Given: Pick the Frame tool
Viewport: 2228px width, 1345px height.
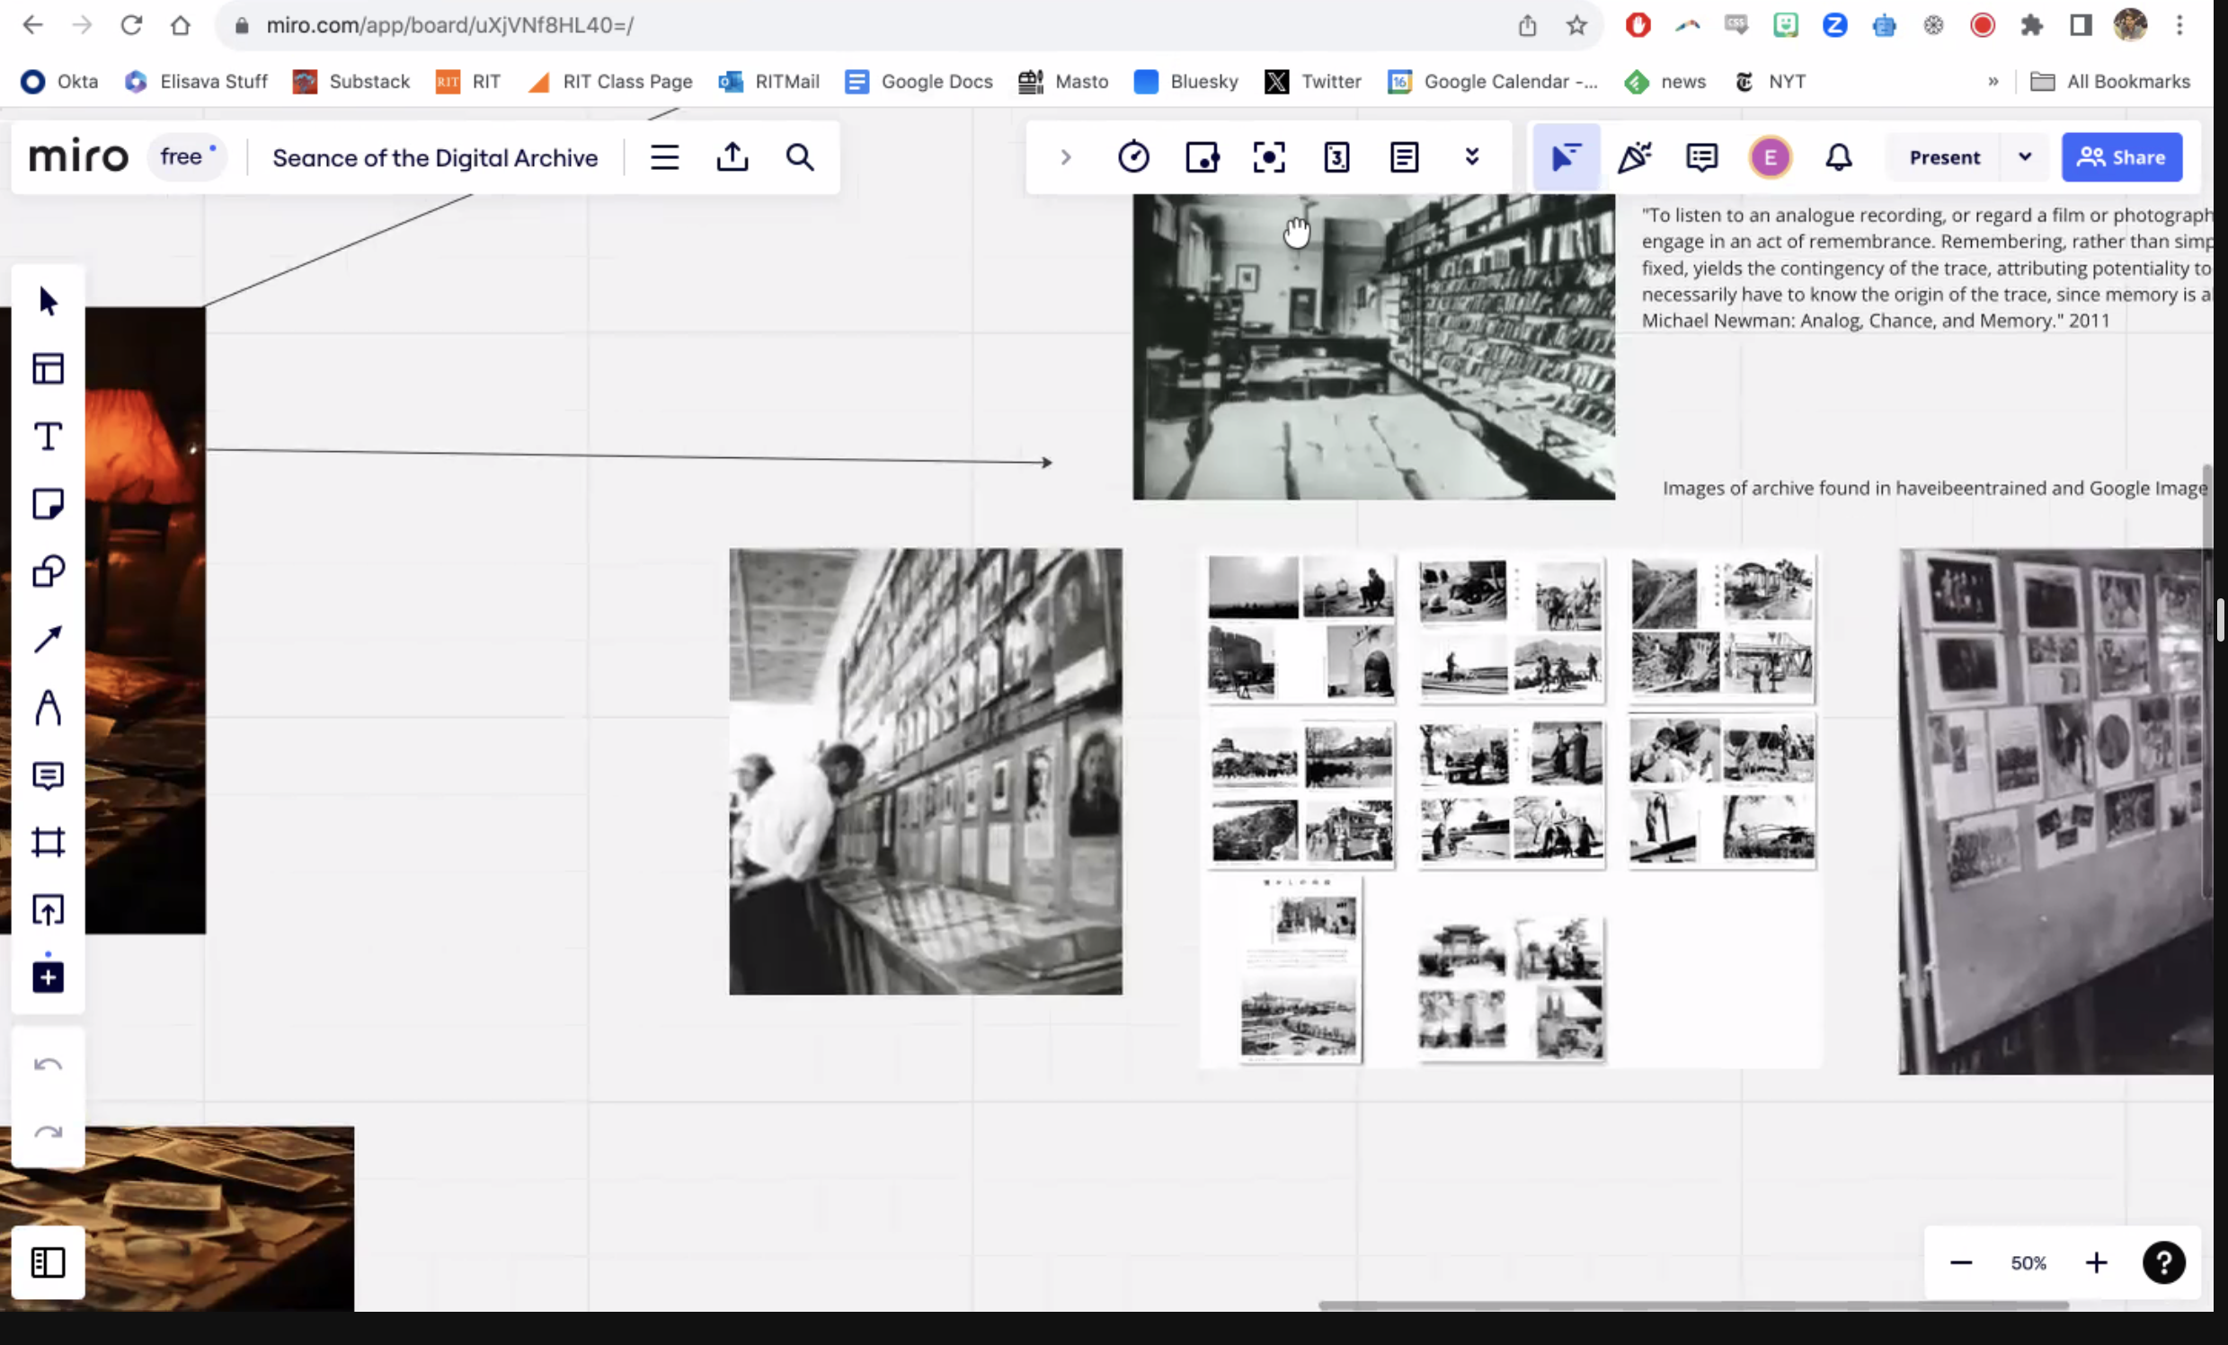Looking at the screenshot, I should (x=48, y=843).
